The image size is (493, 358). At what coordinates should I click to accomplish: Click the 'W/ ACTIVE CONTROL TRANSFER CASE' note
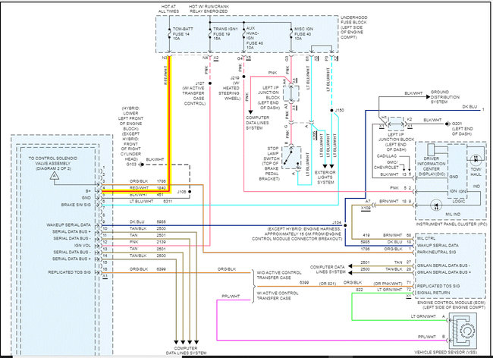pyautogui.click(x=278, y=296)
